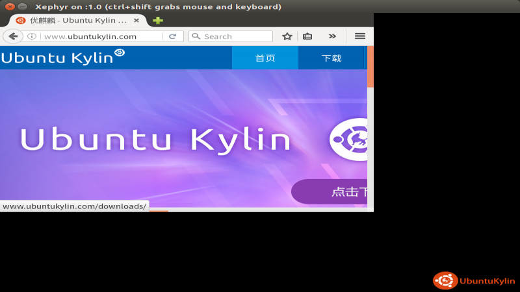Image resolution: width=520 pixels, height=292 pixels.
Task: Go back with the browser back arrow
Action: click(x=13, y=36)
